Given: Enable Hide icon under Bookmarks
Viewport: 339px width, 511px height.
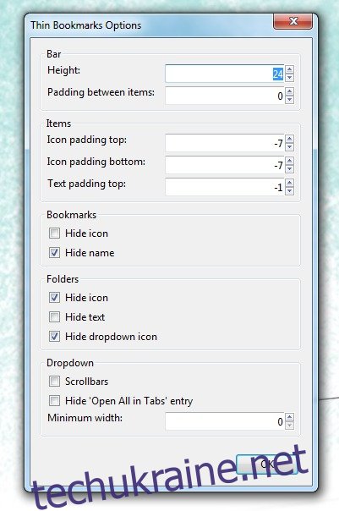Looking at the screenshot, I should 54,233.
